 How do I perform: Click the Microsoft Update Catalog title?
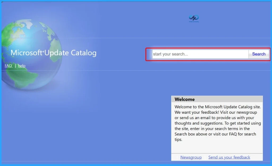53,53
